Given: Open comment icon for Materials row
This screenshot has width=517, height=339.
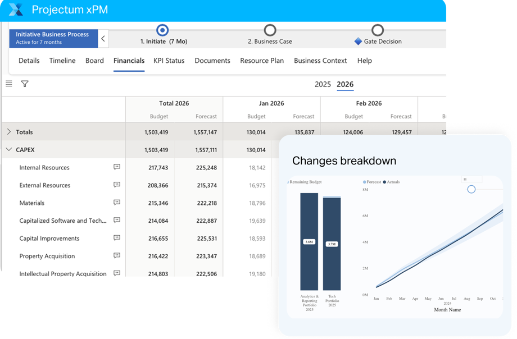Looking at the screenshot, I should tap(117, 203).
